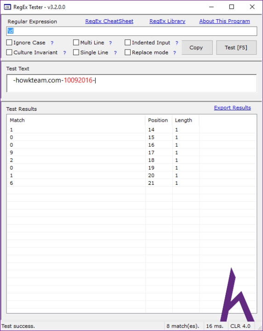Check the Indented Input option
Image resolution: width=263 pixels, height=331 pixels.
point(127,43)
